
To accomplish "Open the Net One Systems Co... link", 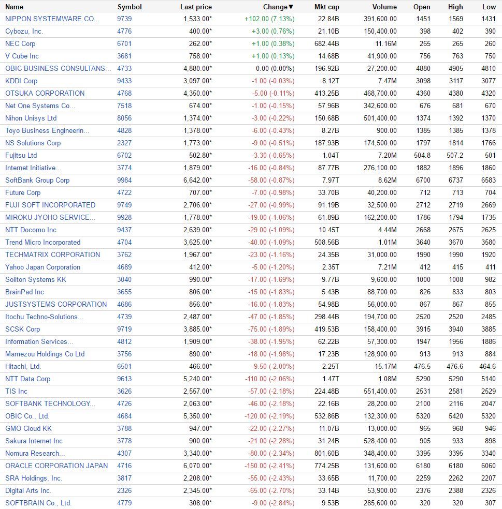I will click(x=40, y=106).
